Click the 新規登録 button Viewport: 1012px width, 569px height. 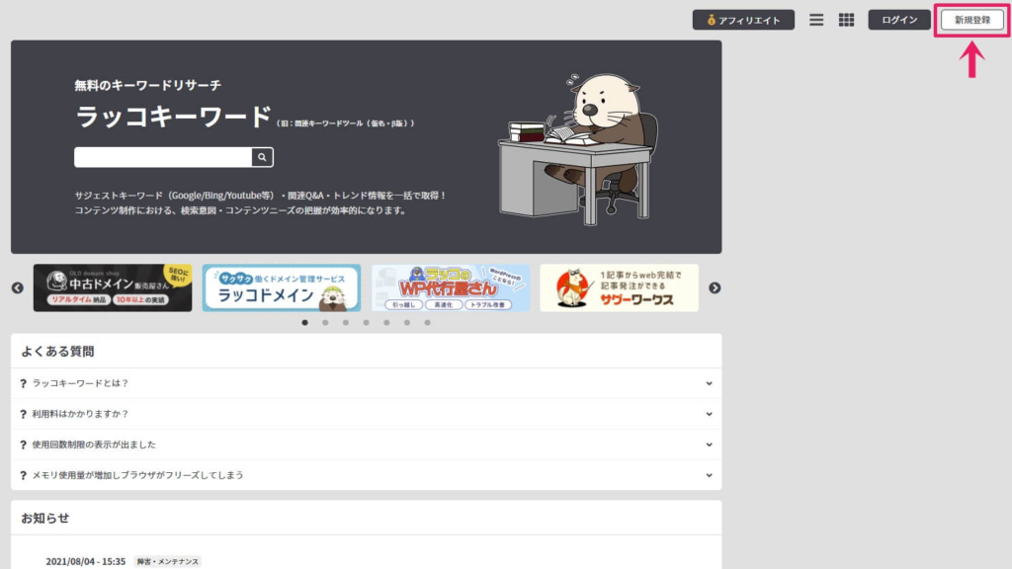click(972, 20)
